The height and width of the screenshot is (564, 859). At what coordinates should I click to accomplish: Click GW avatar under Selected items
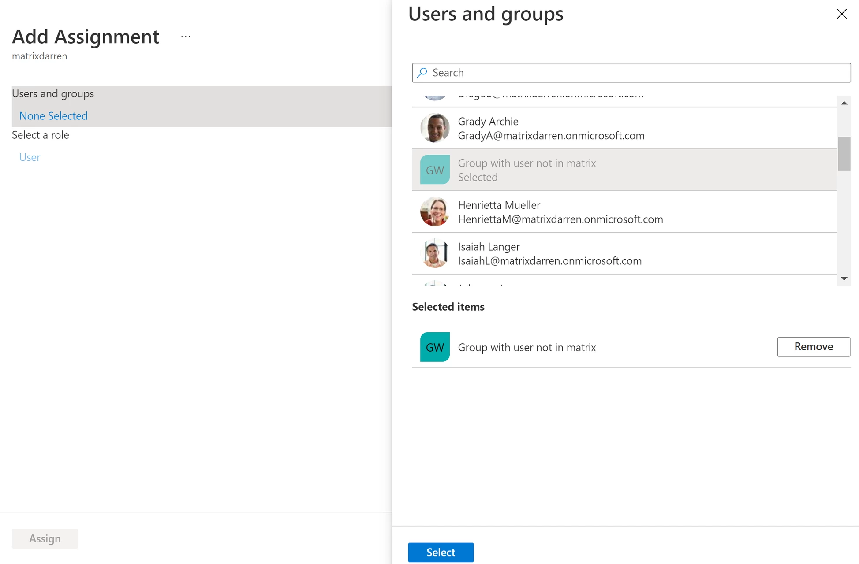point(435,347)
